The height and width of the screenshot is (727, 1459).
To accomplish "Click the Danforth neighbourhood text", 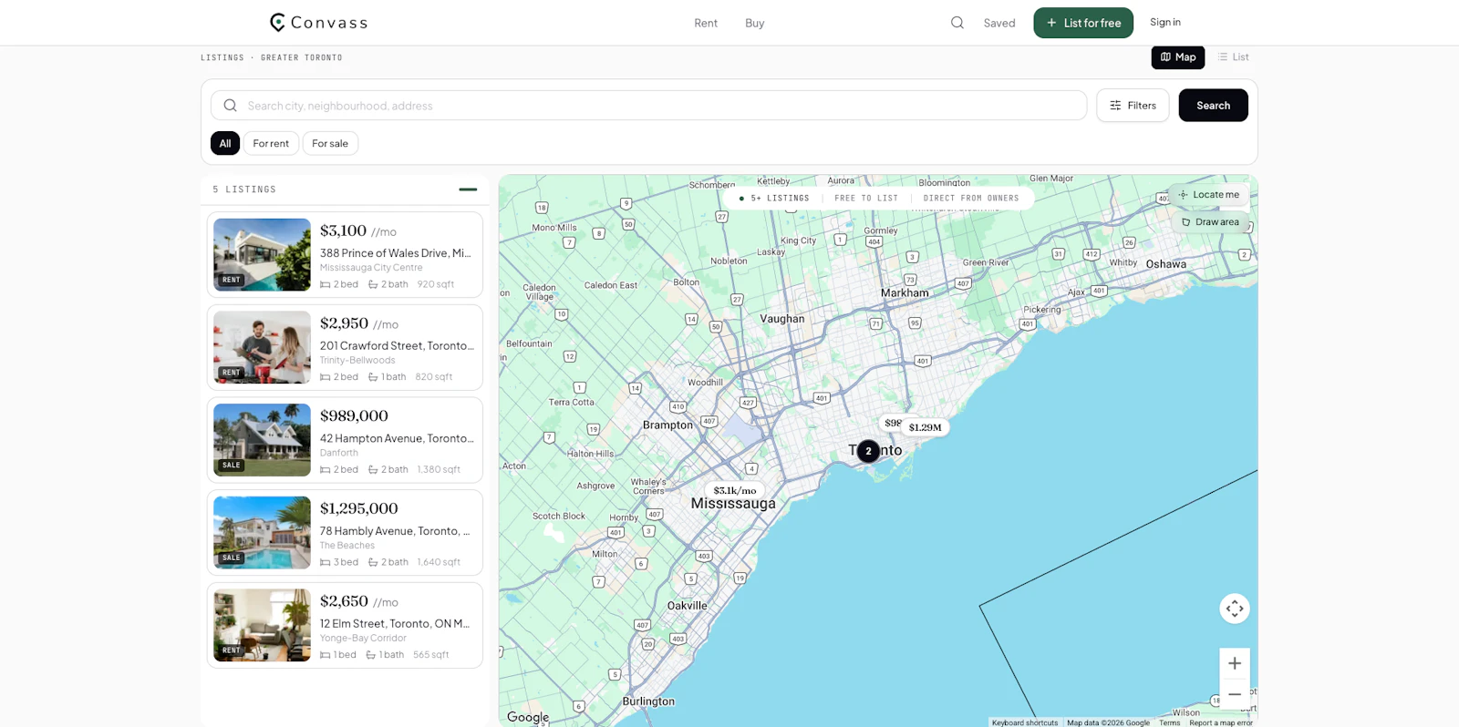I will (x=339, y=453).
